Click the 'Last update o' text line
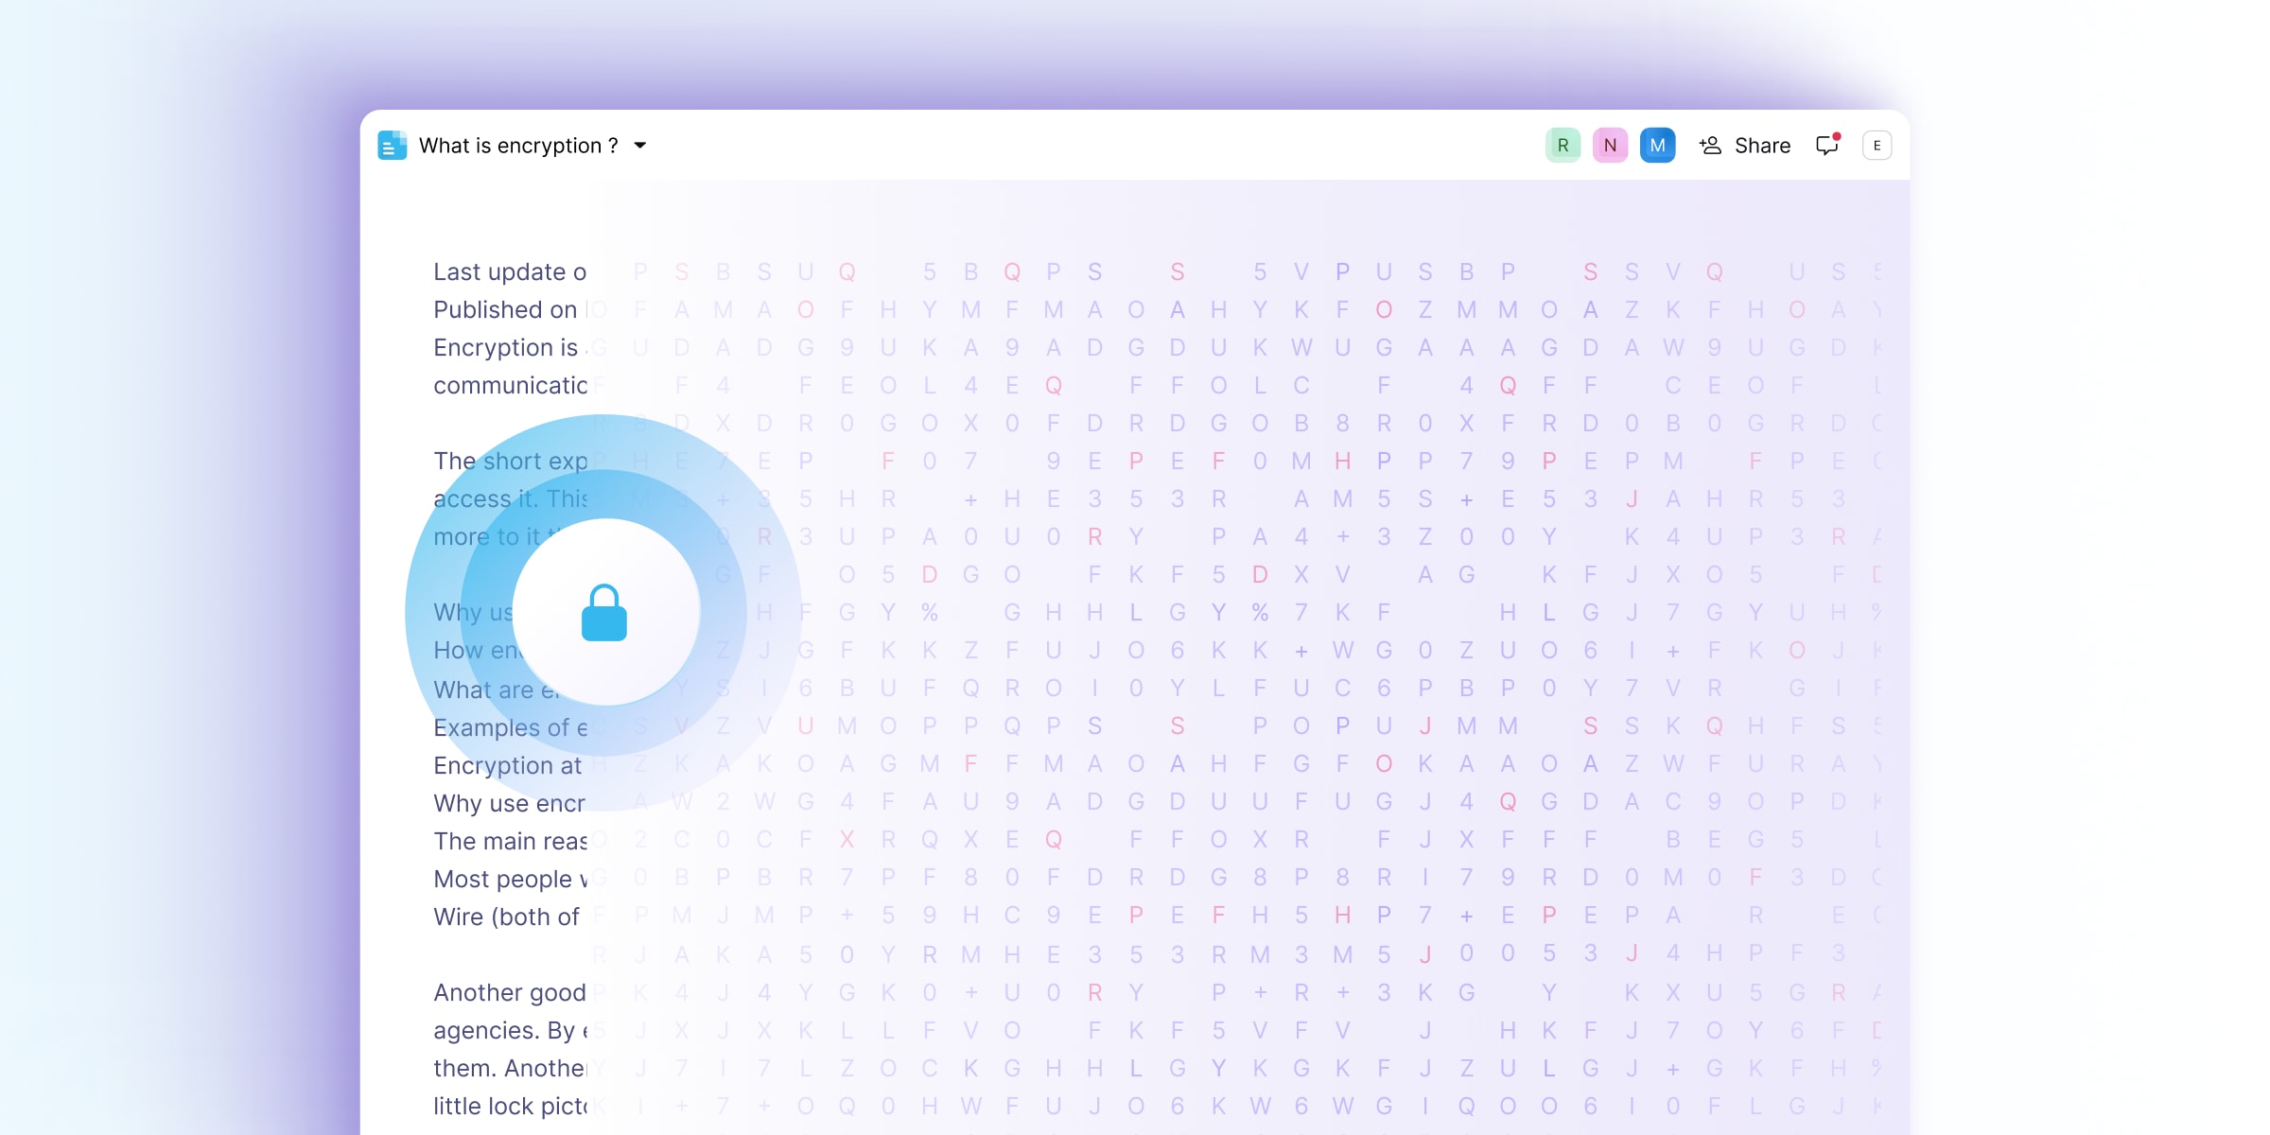Screen dimensions: 2270x1135 (x=510, y=272)
